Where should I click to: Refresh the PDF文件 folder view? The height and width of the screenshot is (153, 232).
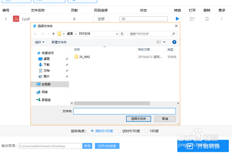[x=122, y=34]
